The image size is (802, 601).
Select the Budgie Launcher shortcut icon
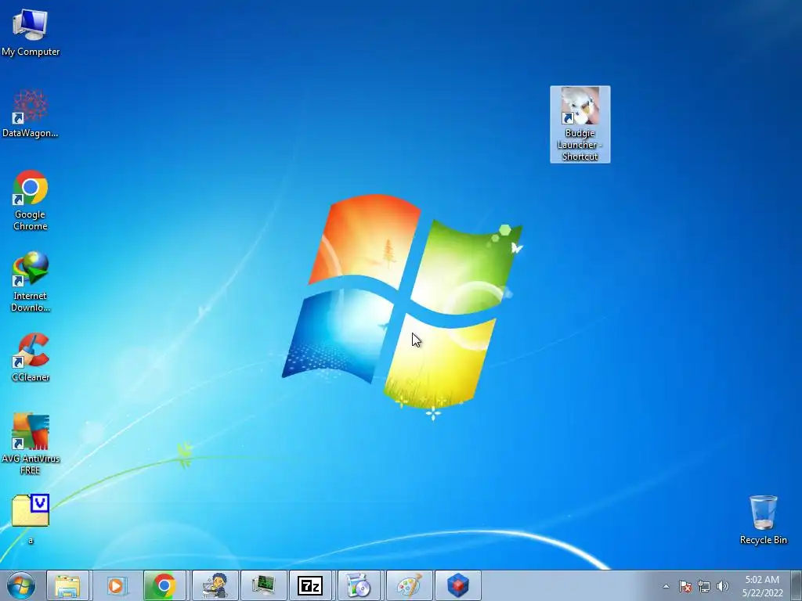tap(580, 124)
